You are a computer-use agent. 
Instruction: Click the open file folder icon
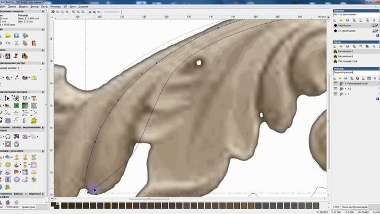(8, 36)
